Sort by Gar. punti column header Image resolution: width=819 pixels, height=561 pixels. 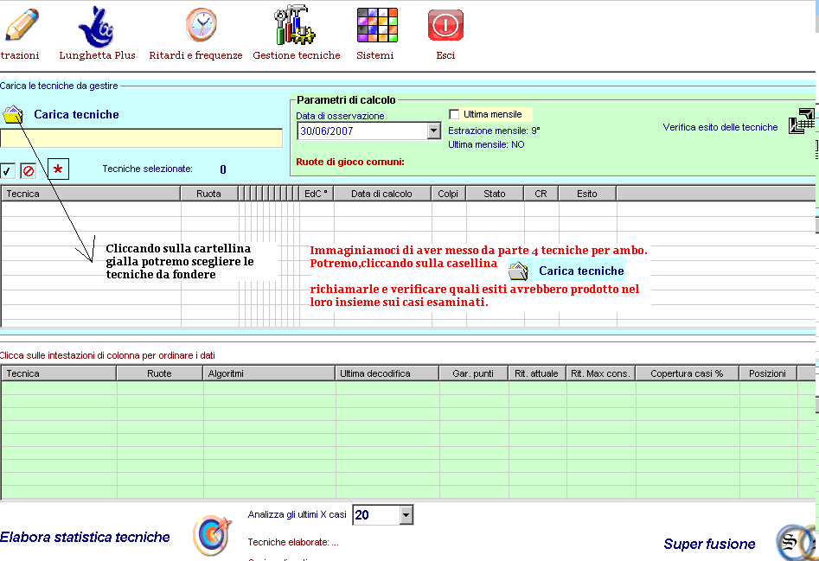(x=473, y=373)
